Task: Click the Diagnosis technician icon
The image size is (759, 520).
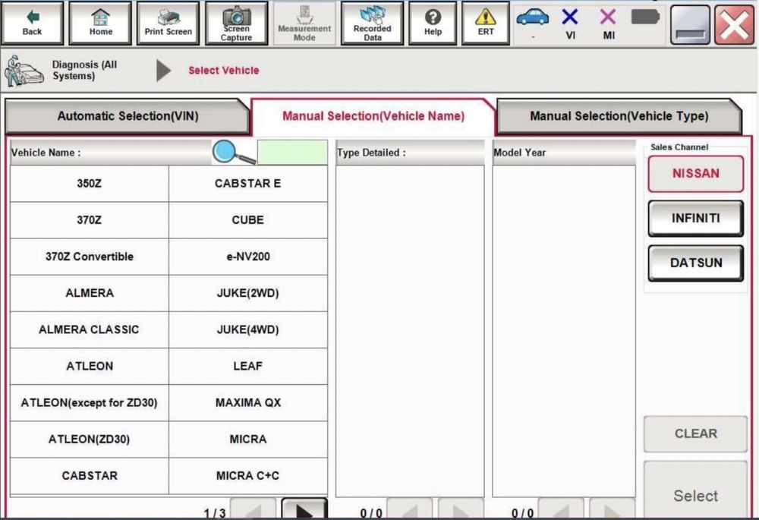Action: 24,71
